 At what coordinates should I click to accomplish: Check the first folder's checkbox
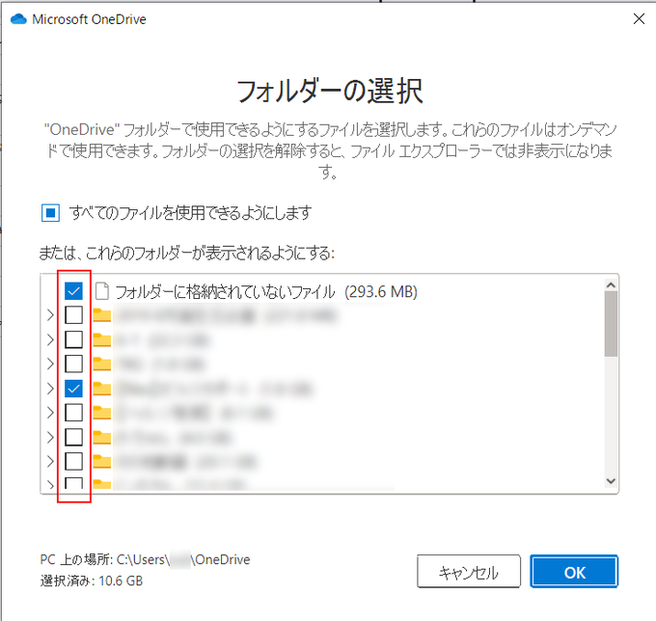73,315
